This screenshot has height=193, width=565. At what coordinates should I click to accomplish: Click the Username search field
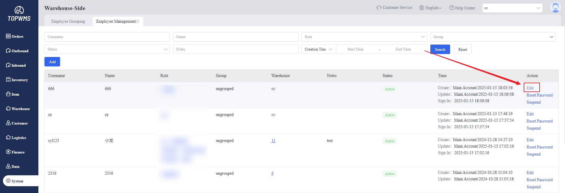coord(107,37)
